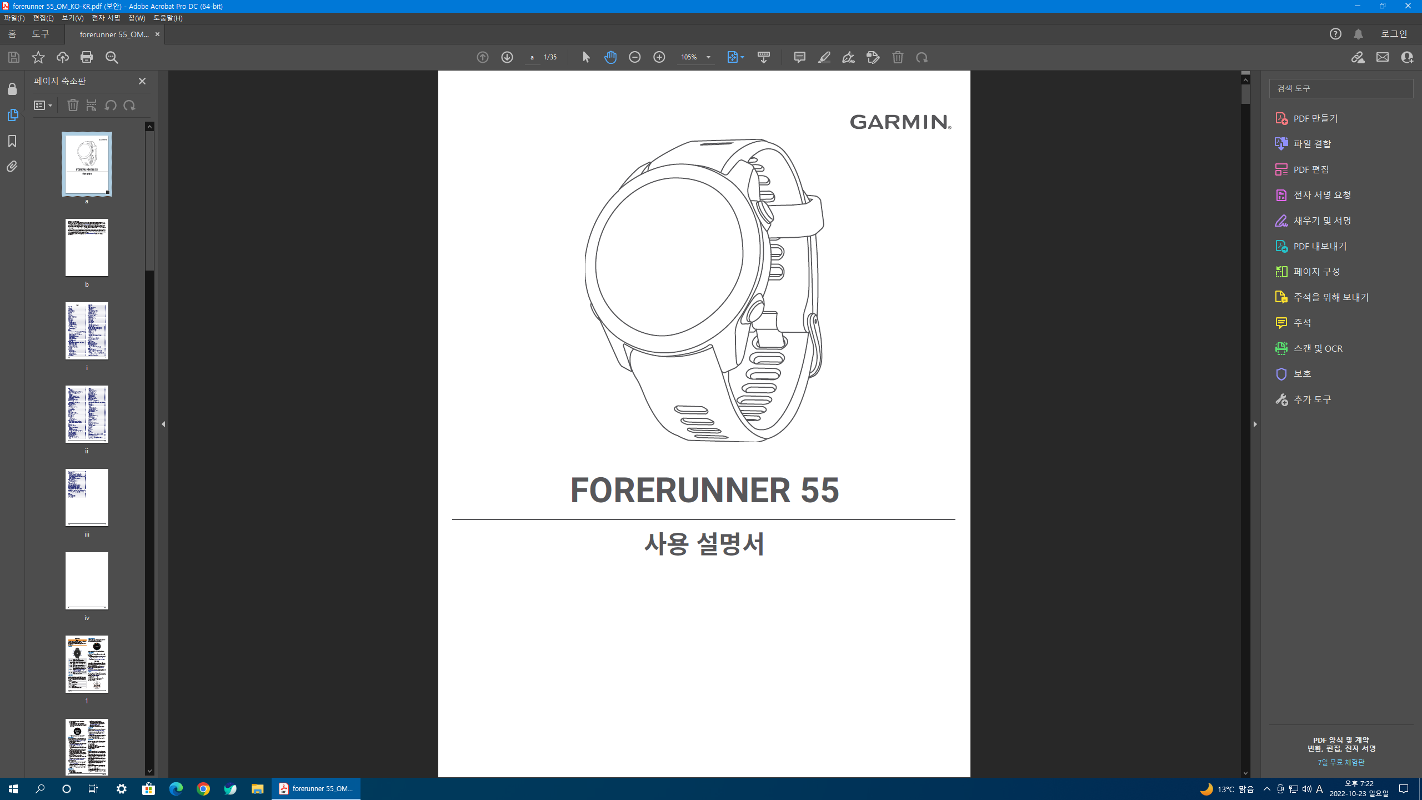This screenshot has height=800, width=1422.
Task: Open the 보기(V) menu
Action: coord(72,18)
